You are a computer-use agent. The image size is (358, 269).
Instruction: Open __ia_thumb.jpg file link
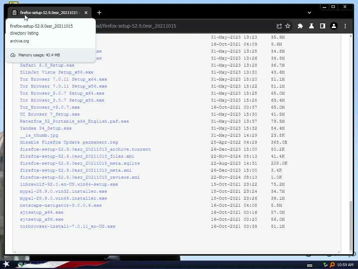(x=39, y=136)
